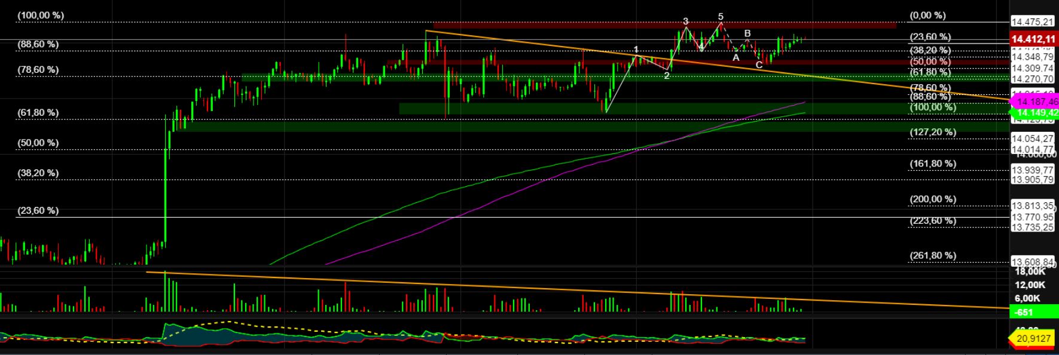Click the price axis label 14.014,77

(1033, 149)
